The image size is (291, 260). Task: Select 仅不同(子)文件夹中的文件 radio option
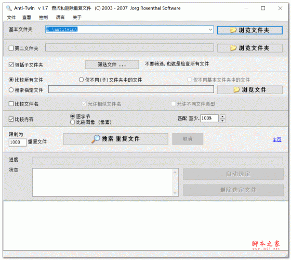[x=81, y=80]
